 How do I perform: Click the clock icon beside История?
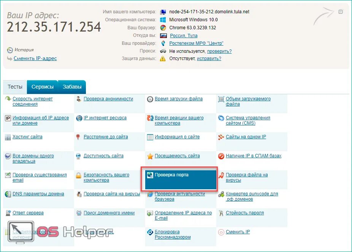tap(10, 50)
